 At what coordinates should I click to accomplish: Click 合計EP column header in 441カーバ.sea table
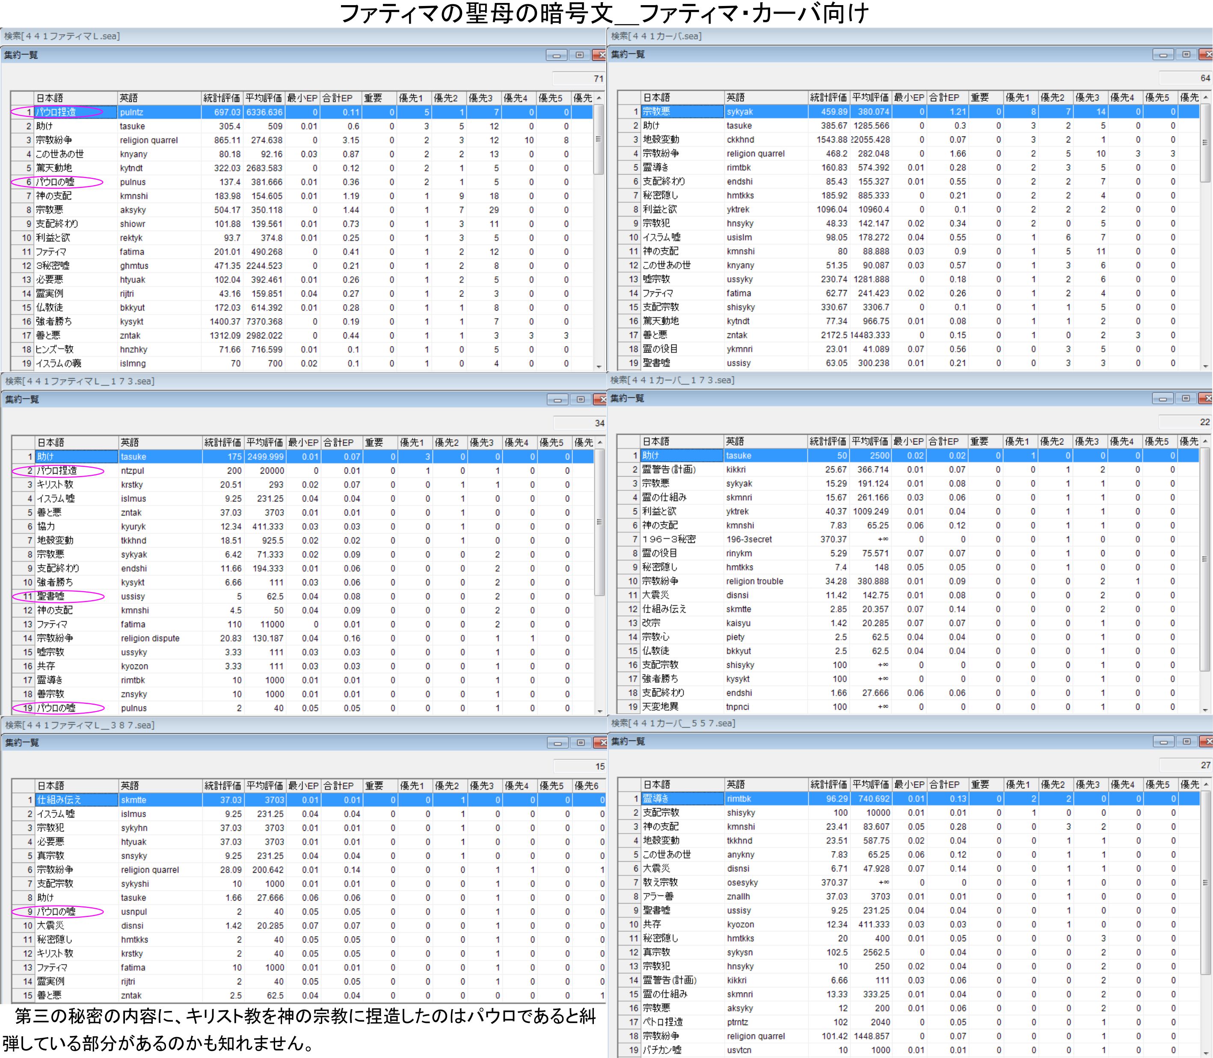947,98
